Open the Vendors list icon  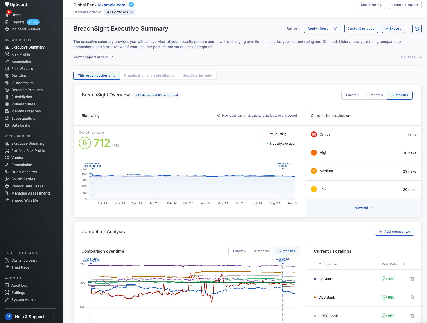(x=7, y=158)
